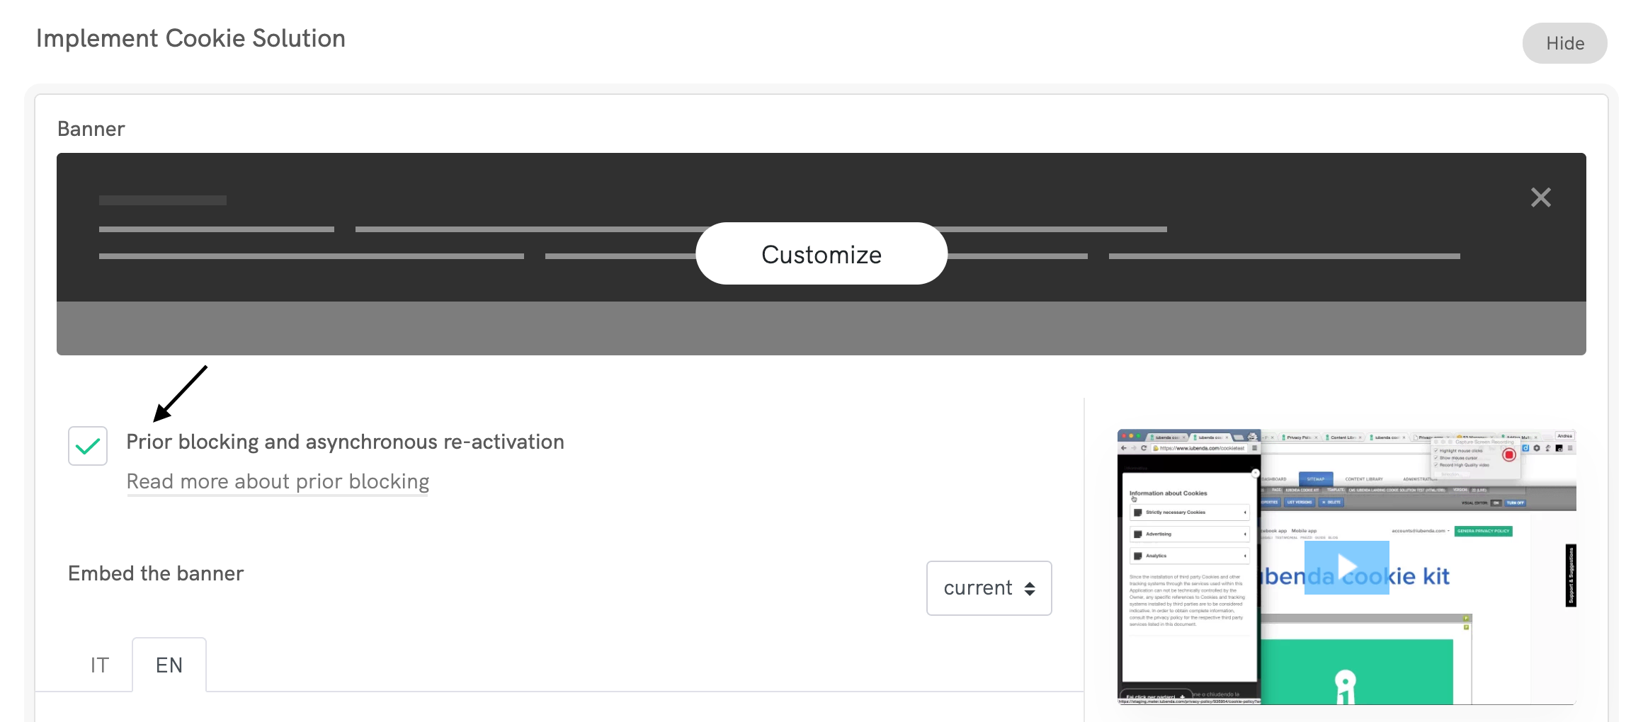Select the EN language tab
The width and height of the screenshot is (1643, 722).
point(169,665)
